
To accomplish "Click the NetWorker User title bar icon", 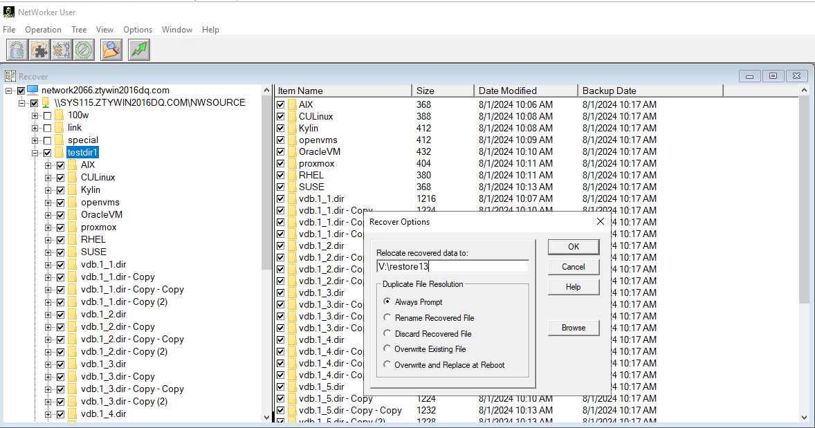I will click(9, 12).
